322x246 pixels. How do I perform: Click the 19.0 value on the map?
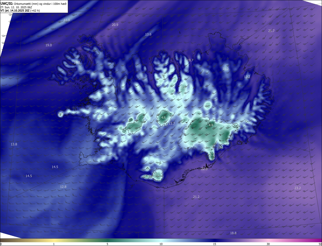(x=49, y=45)
